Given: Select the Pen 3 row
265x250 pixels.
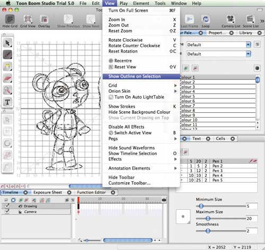Looking at the screenshot, I should pos(219,171).
